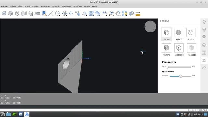
Task: Open the Vista menu
Action: click(20, 6)
